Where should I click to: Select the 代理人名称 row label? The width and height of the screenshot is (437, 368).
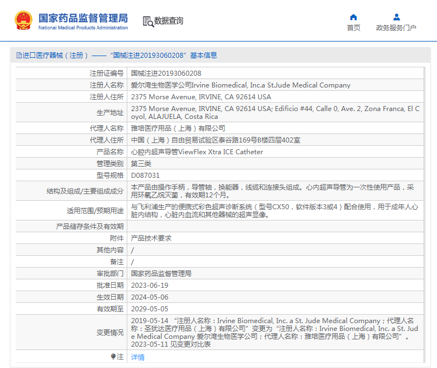tap(107, 128)
